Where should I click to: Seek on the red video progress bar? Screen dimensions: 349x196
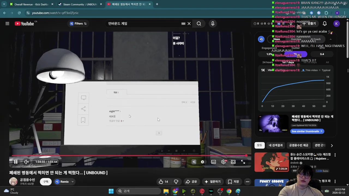tap(129, 155)
